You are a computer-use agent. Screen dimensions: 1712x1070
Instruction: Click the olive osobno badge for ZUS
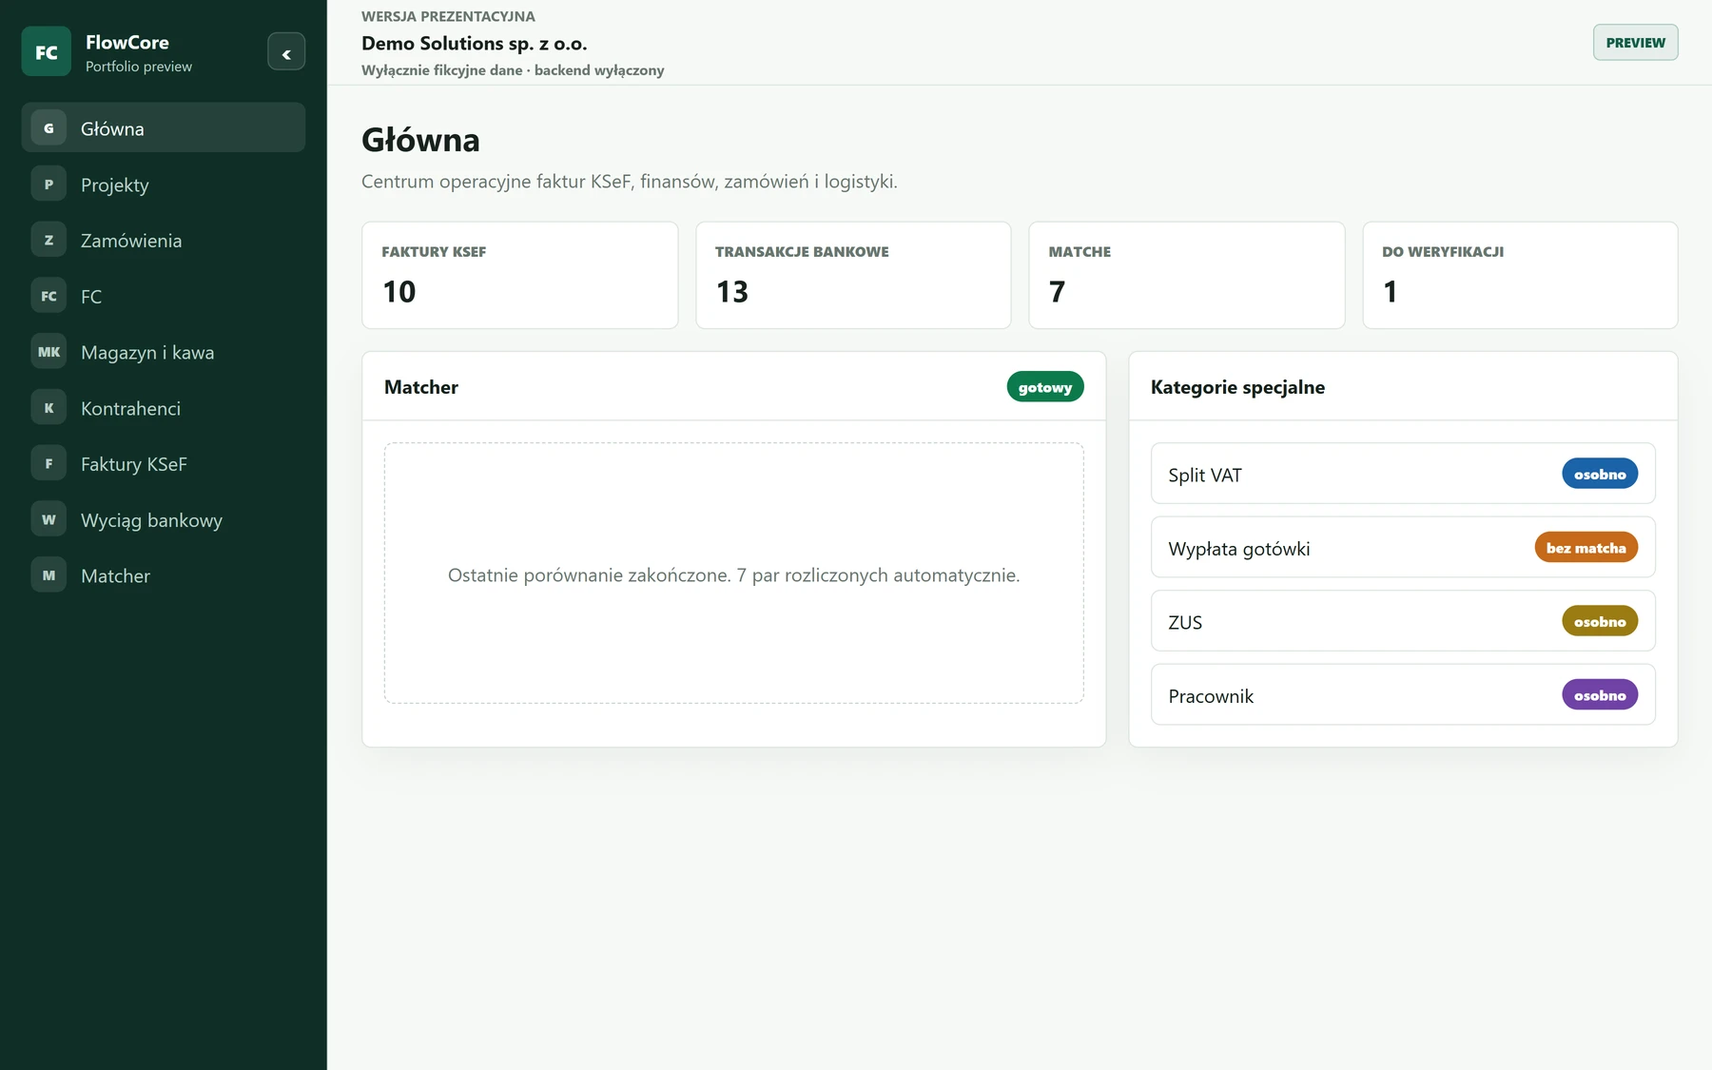tap(1600, 621)
